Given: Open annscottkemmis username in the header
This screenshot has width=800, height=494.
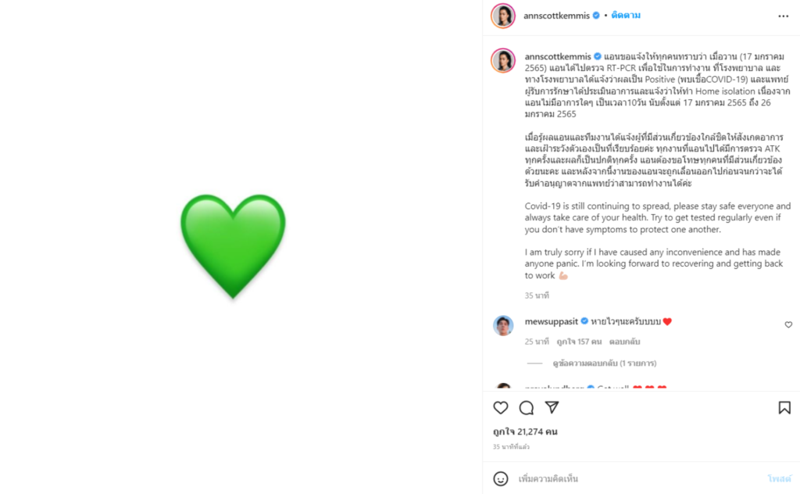Looking at the screenshot, I should (557, 16).
